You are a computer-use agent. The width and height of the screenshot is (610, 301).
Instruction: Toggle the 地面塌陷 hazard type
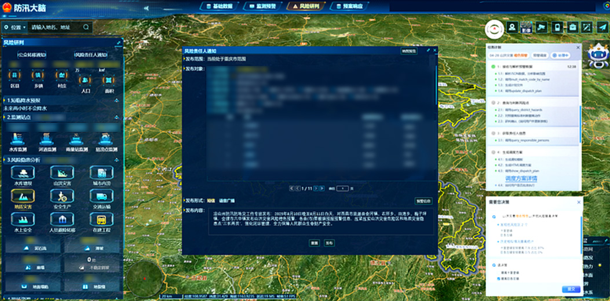(33, 282)
